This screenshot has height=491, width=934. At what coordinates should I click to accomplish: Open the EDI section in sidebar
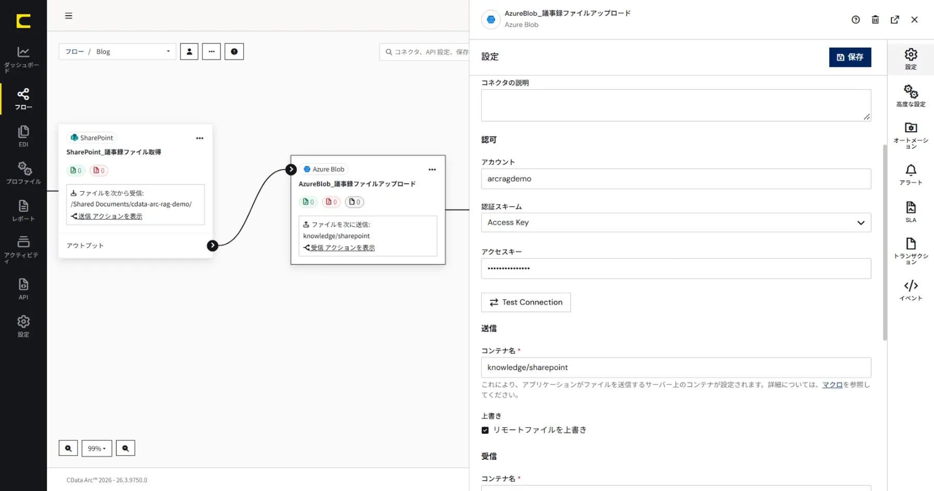point(23,136)
